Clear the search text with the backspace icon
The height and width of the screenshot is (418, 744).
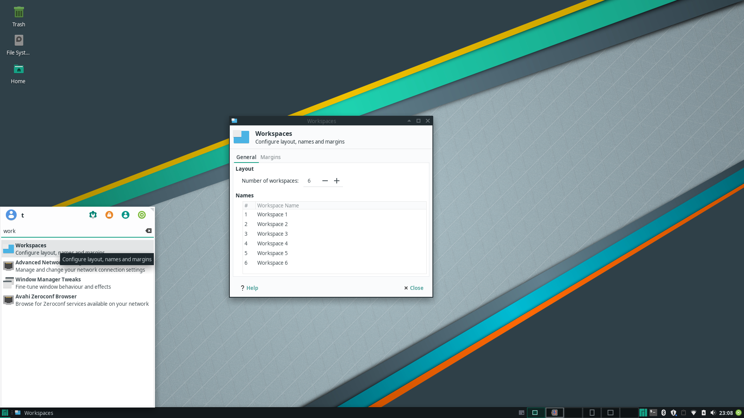[x=148, y=231]
